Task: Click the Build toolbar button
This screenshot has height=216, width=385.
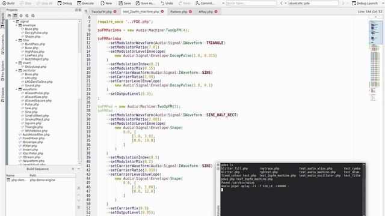Action: [8, 3]
